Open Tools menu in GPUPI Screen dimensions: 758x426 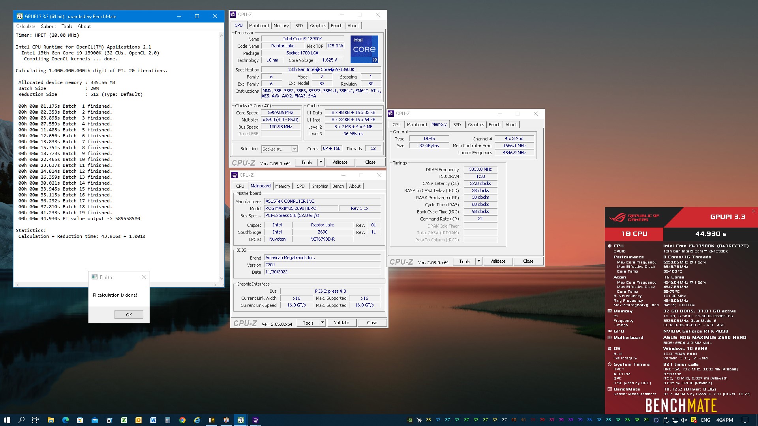pyautogui.click(x=67, y=26)
